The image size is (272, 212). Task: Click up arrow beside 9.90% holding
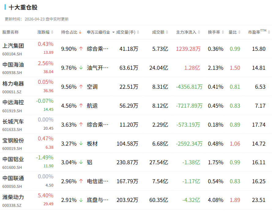click(x=81, y=49)
